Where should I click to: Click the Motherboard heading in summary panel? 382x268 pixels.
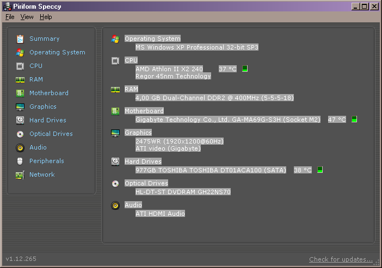pyautogui.click(x=144, y=111)
